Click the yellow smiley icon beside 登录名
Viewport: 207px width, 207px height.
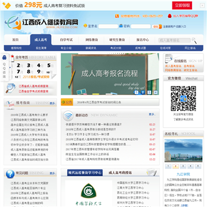point(85,26)
